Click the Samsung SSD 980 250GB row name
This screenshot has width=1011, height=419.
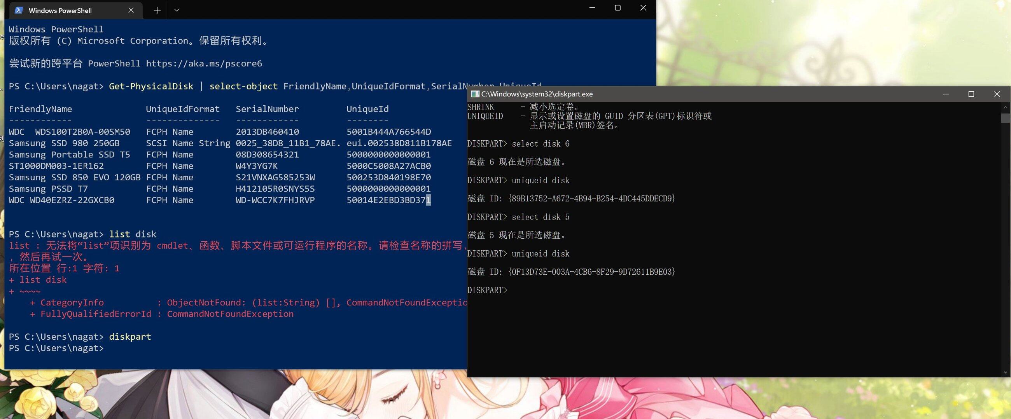click(65, 143)
